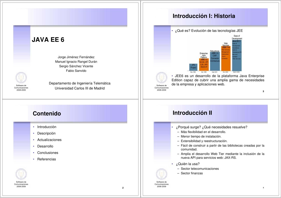Click the "Sector finanzas" item

192,173
